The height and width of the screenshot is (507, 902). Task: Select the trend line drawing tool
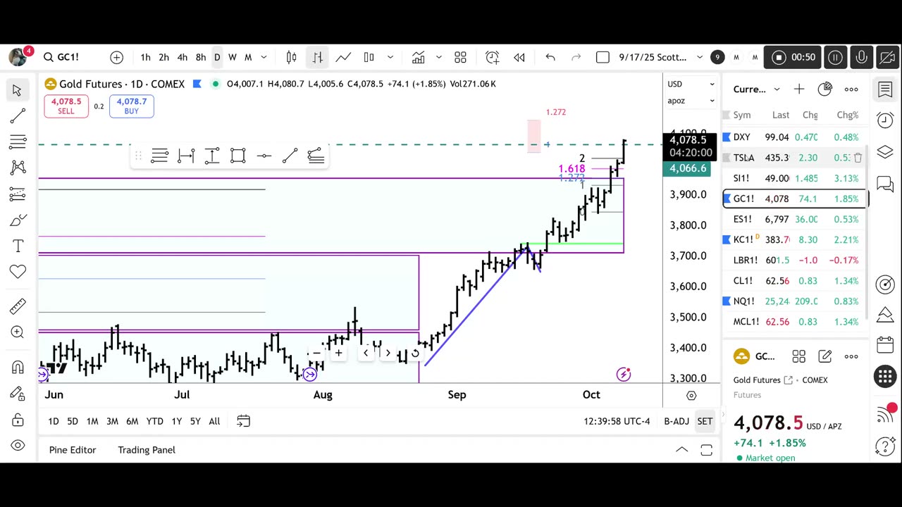(x=18, y=115)
